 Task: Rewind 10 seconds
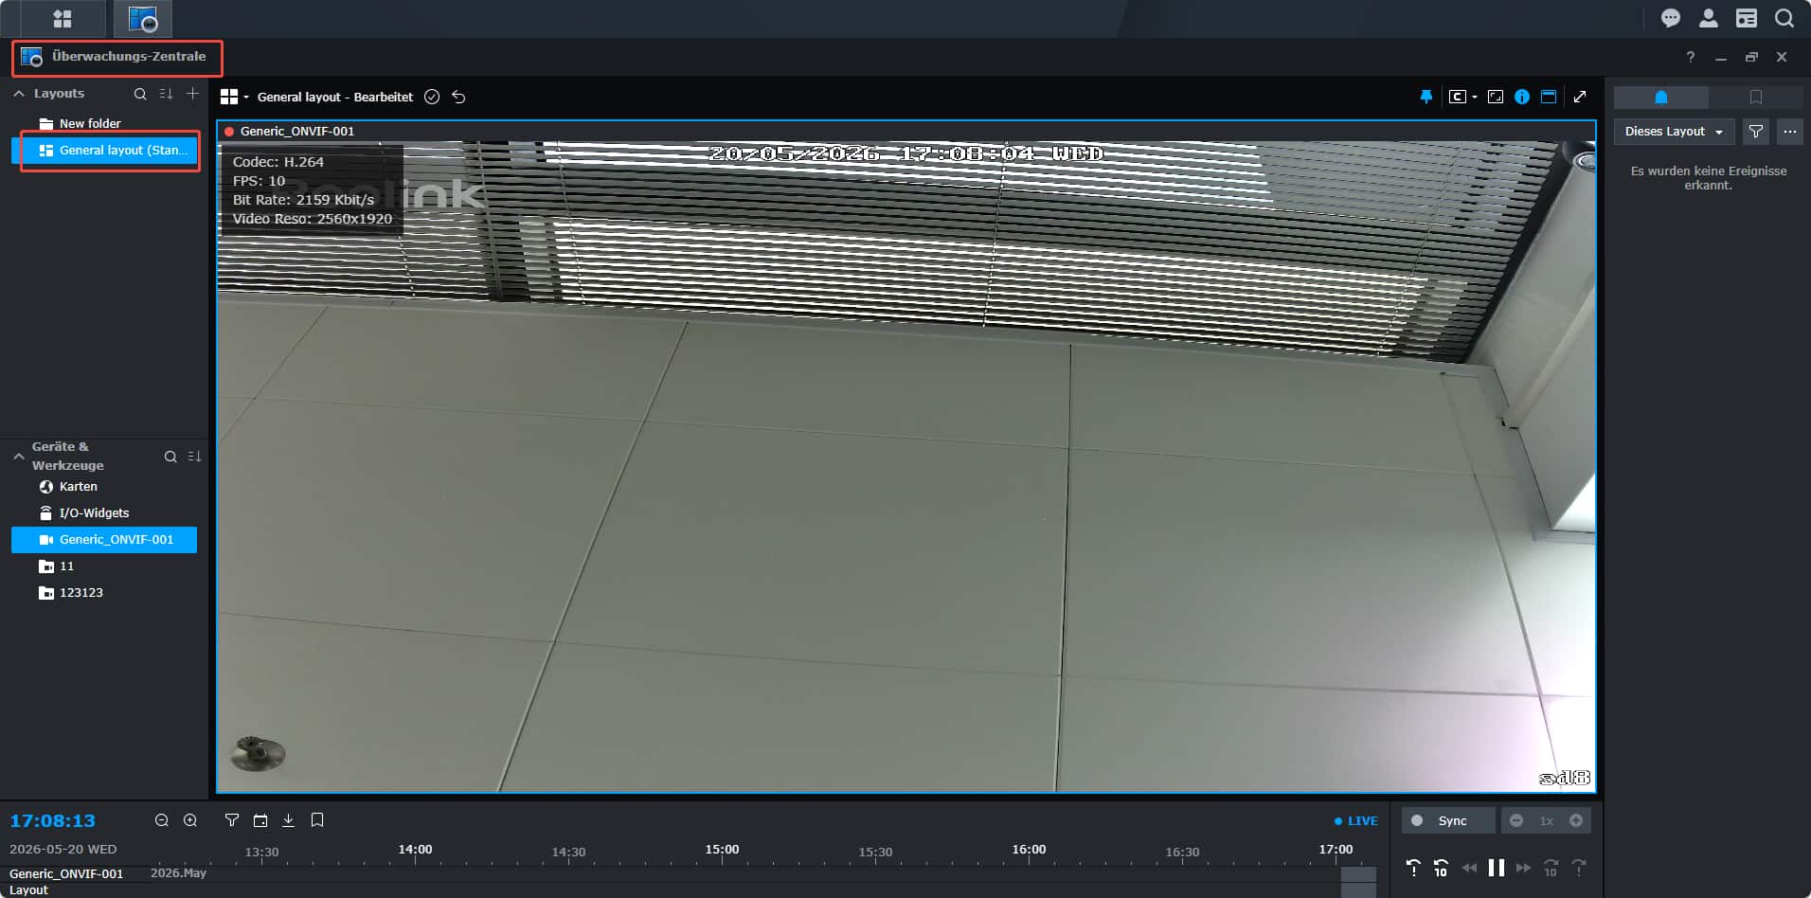(x=1441, y=868)
